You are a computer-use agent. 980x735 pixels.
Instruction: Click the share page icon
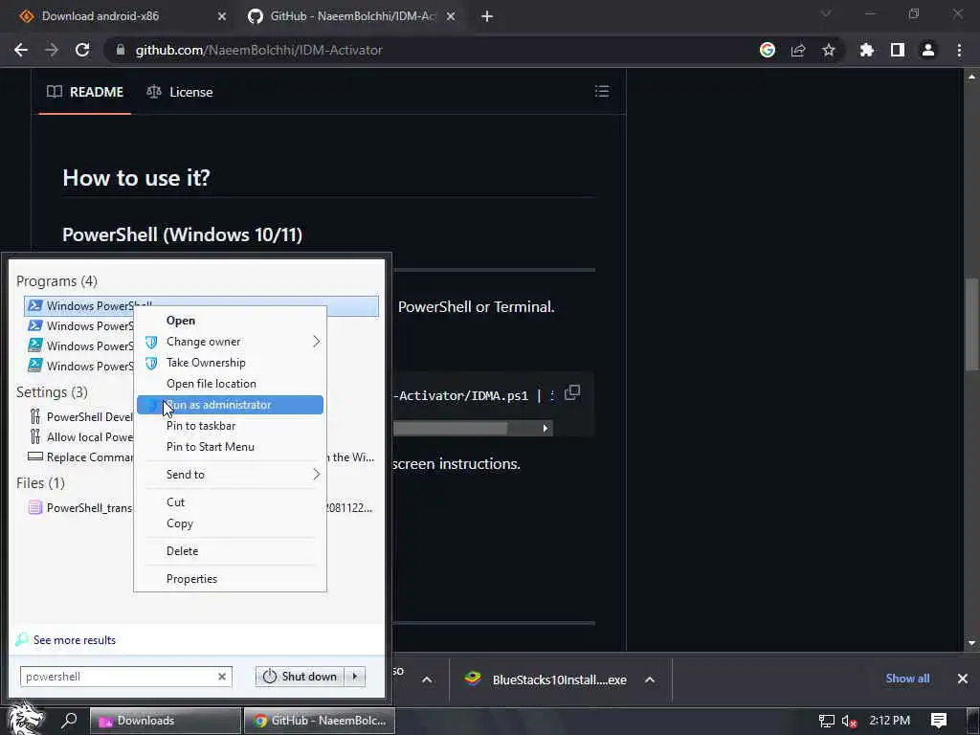pos(797,50)
